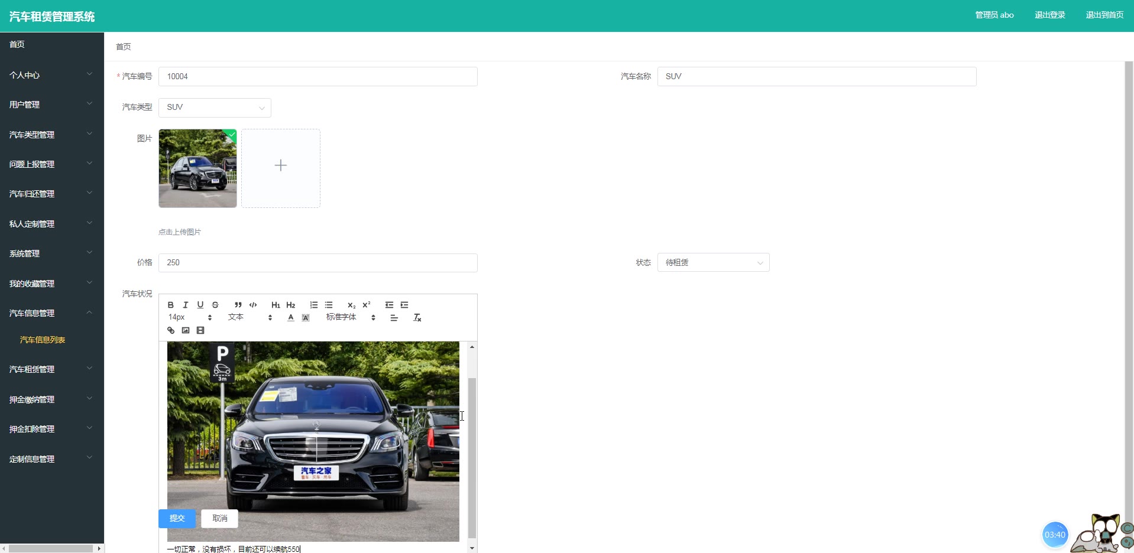
Task: Expand the 汽车类型管理 sidebar menu
Action: pos(52,135)
